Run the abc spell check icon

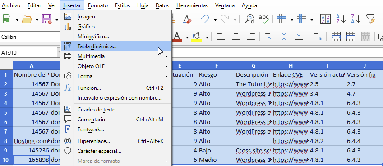(263, 19)
